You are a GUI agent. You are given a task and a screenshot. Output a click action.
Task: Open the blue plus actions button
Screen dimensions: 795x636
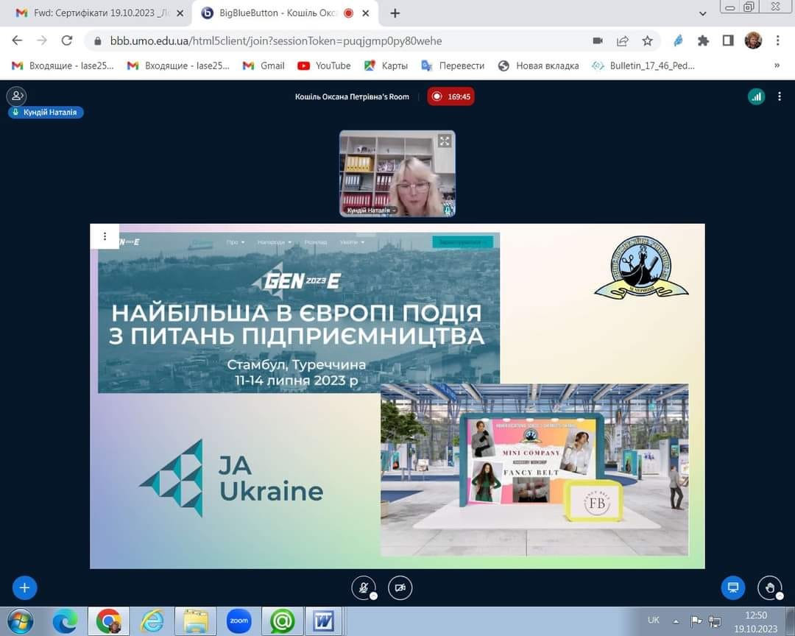click(x=24, y=588)
